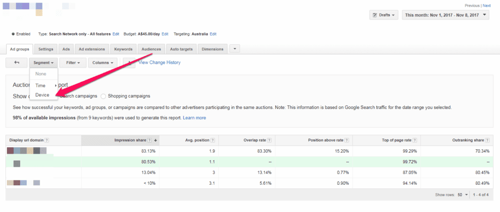The width and height of the screenshot is (500, 212).
Task: Click the 80.45% outranking share value
Action: coord(482,173)
